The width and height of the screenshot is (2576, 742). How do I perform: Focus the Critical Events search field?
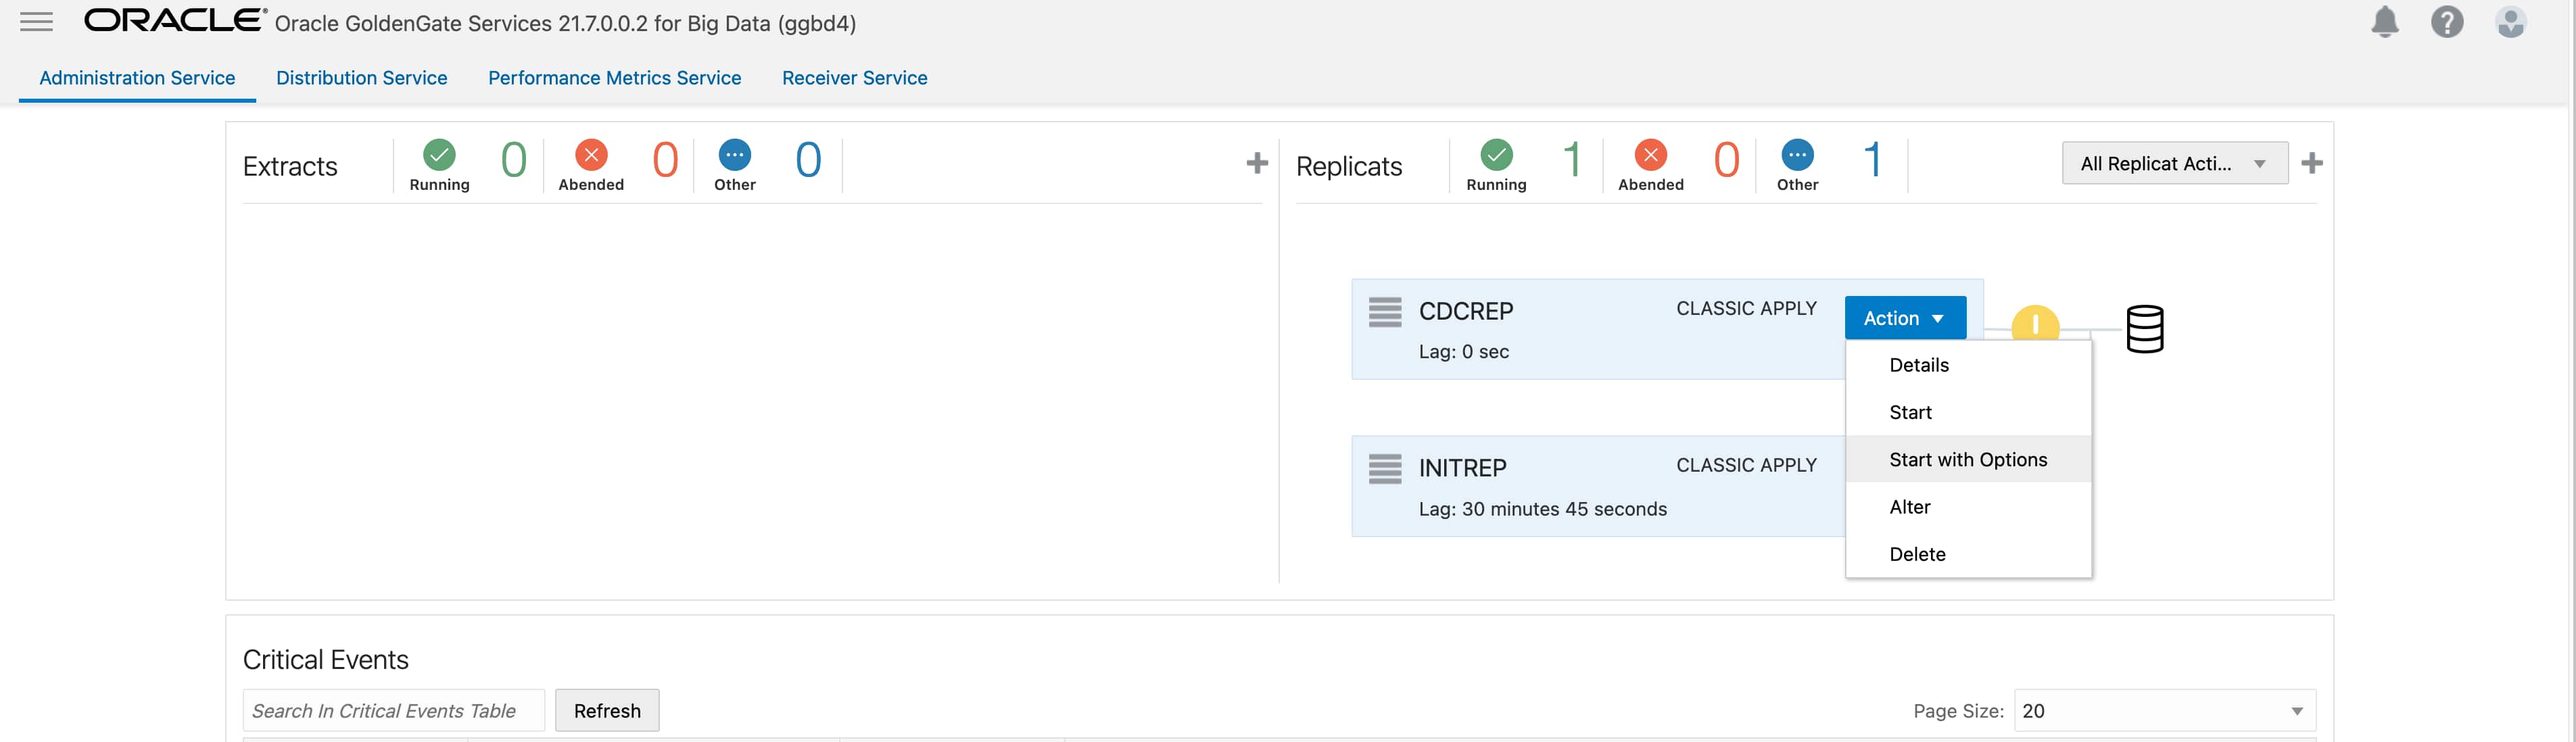click(393, 711)
